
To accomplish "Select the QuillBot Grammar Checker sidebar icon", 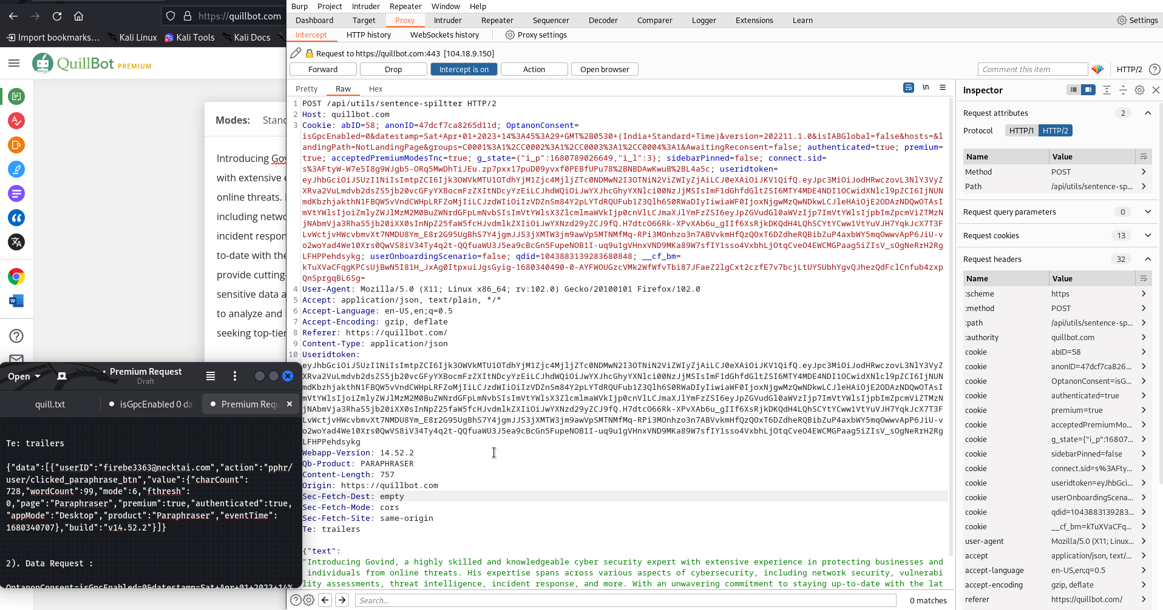I will click(16, 121).
